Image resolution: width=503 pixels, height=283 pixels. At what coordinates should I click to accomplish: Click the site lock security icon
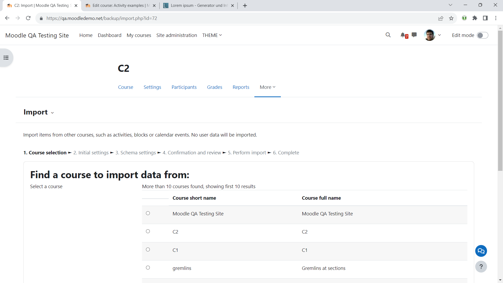click(x=41, y=18)
